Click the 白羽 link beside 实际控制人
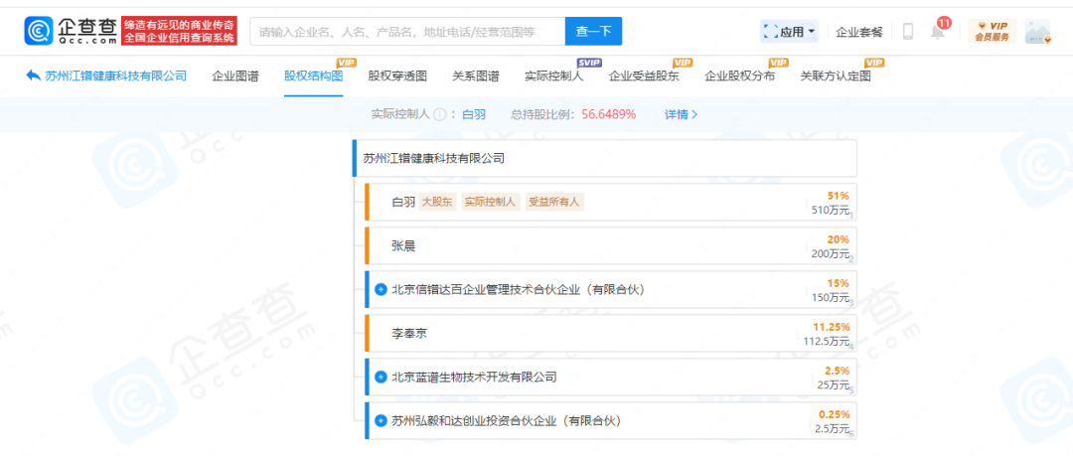The width and height of the screenshot is (1073, 456). coord(474,114)
